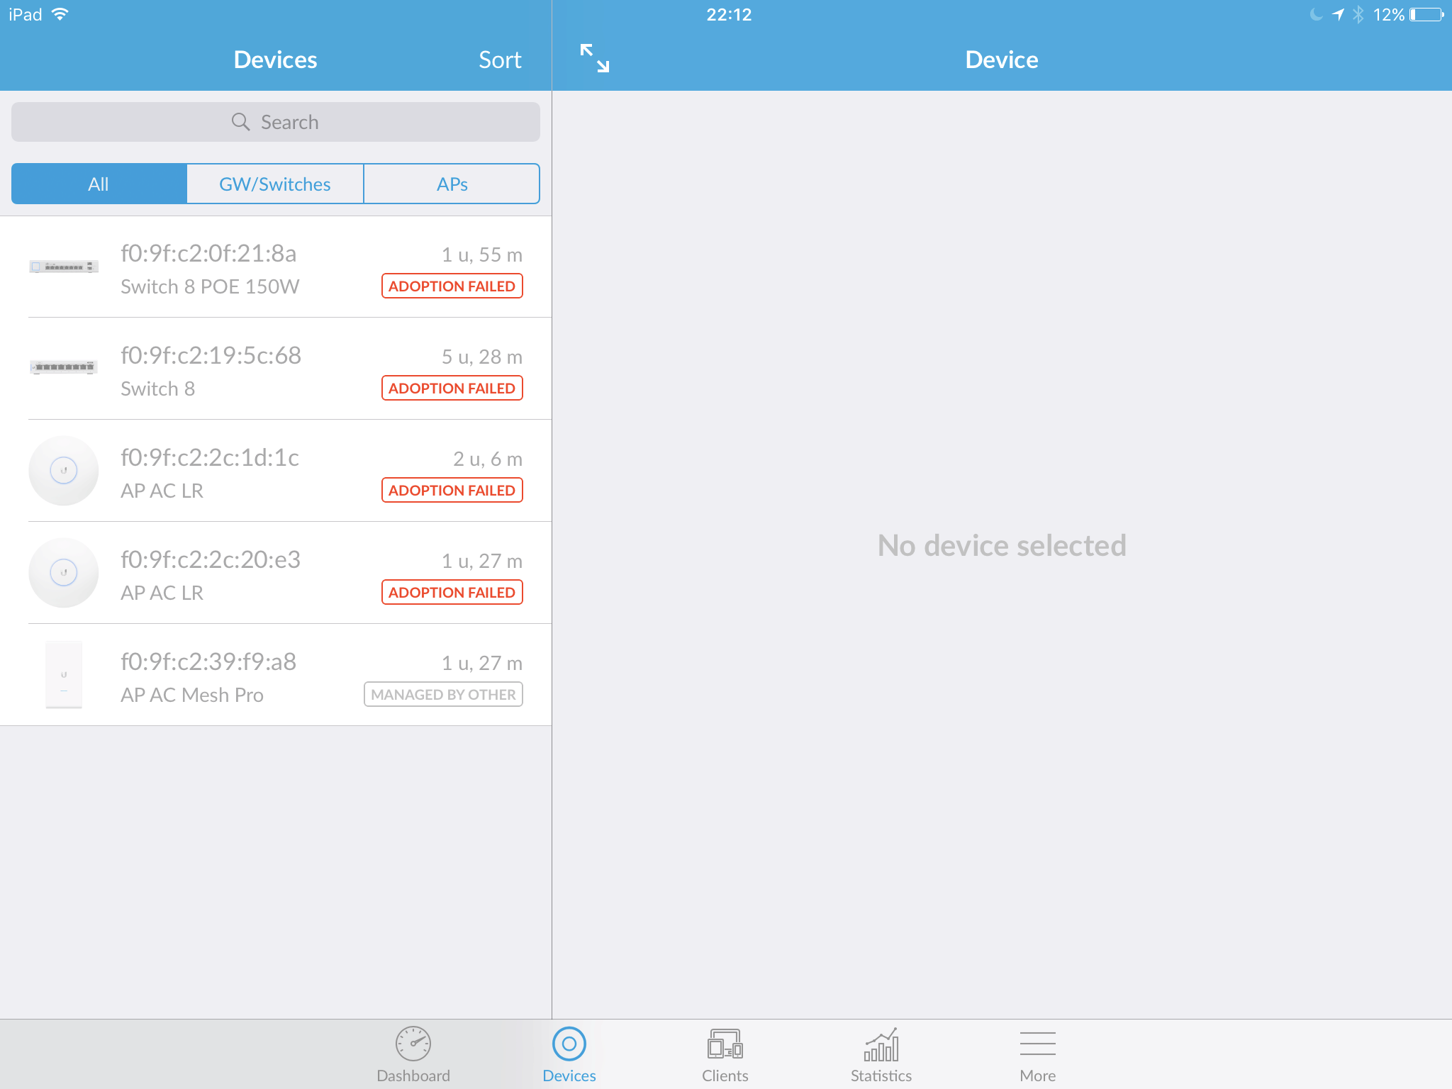Open the Clients tab icon
The image size is (1452, 1089).
click(x=725, y=1044)
